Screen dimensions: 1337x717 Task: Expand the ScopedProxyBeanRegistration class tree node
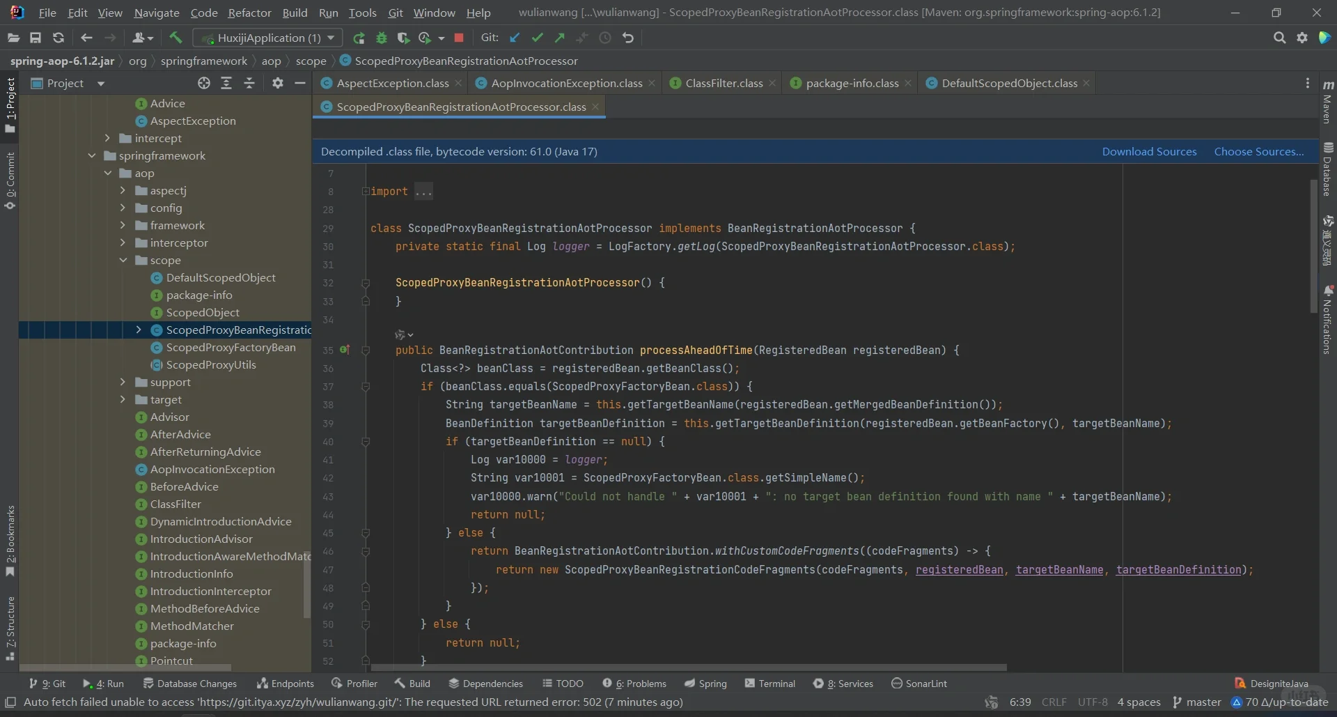(139, 330)
